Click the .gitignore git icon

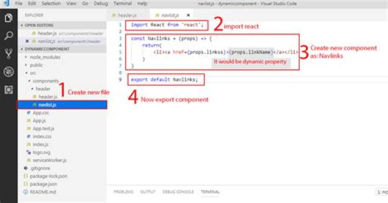[26, 168]
